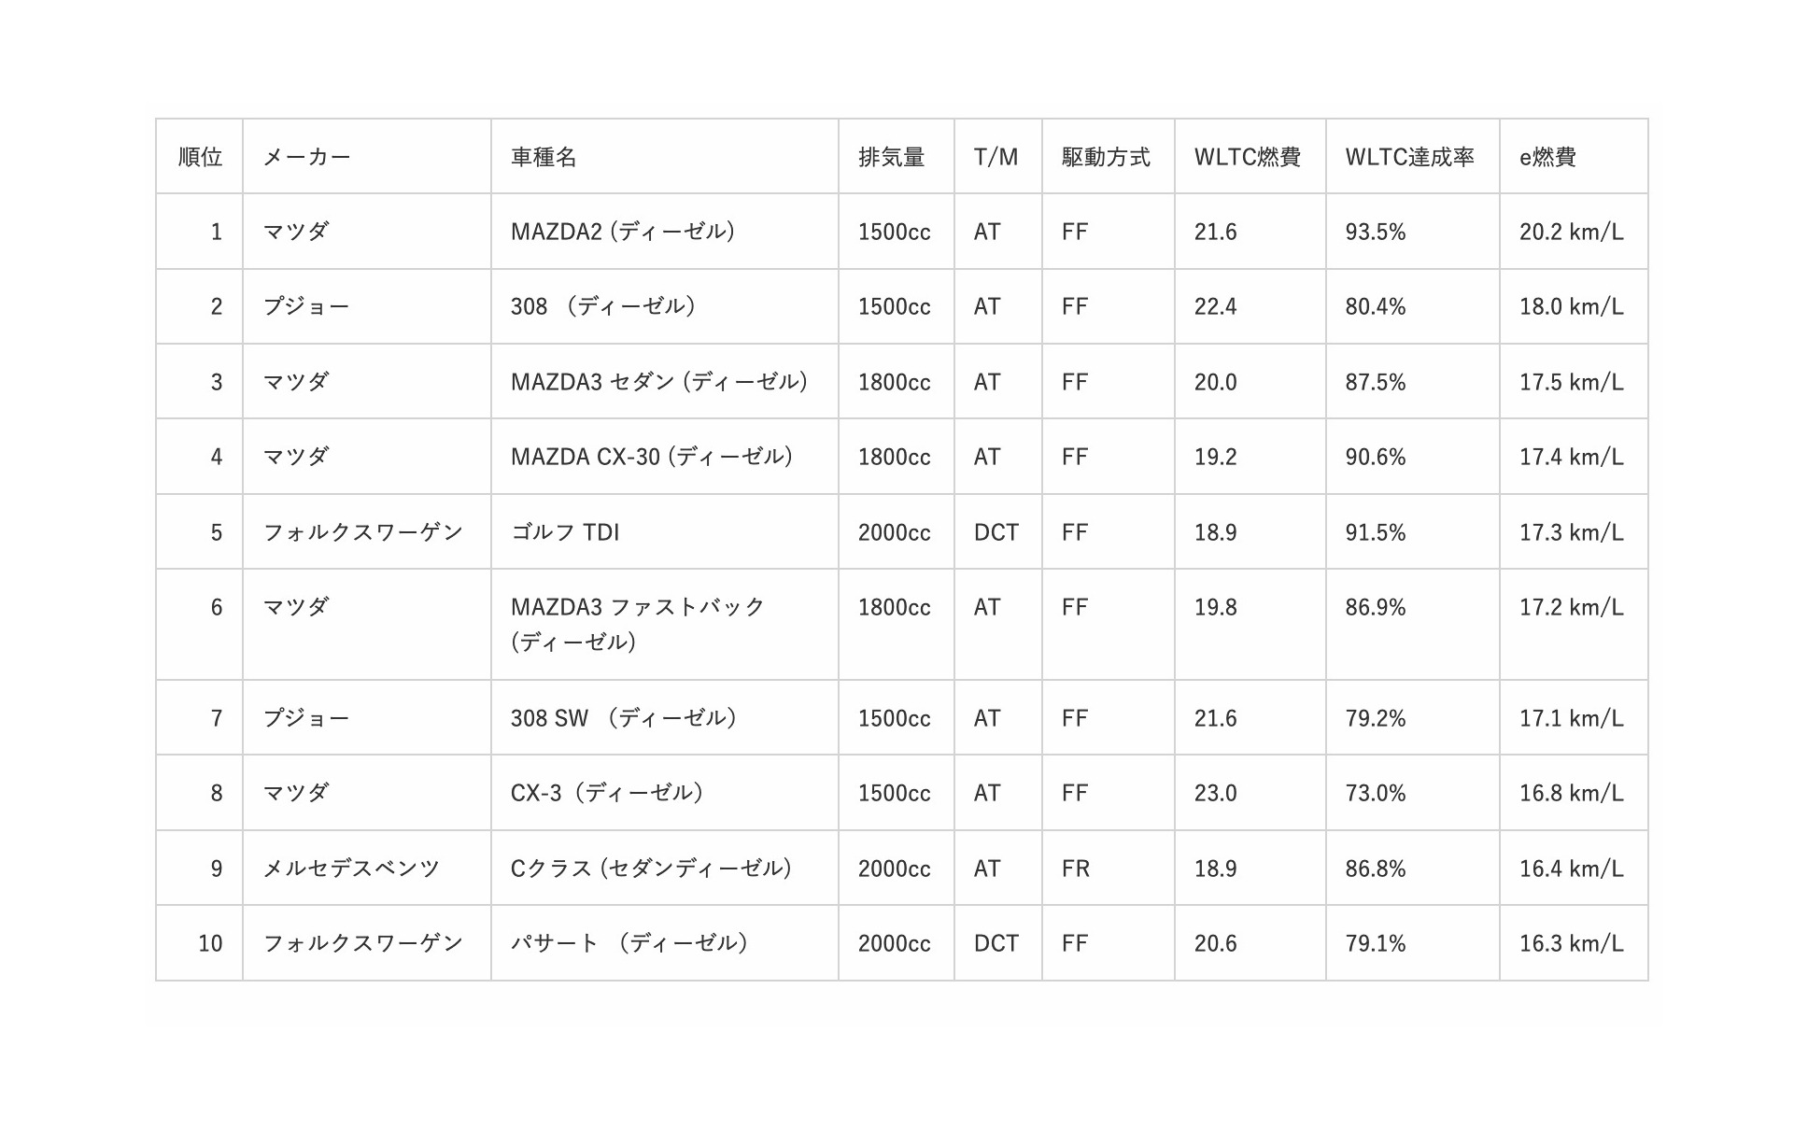
Task: Select the 20.2 km/L fuel economy cell
Action: click(x=1571, y=232)
